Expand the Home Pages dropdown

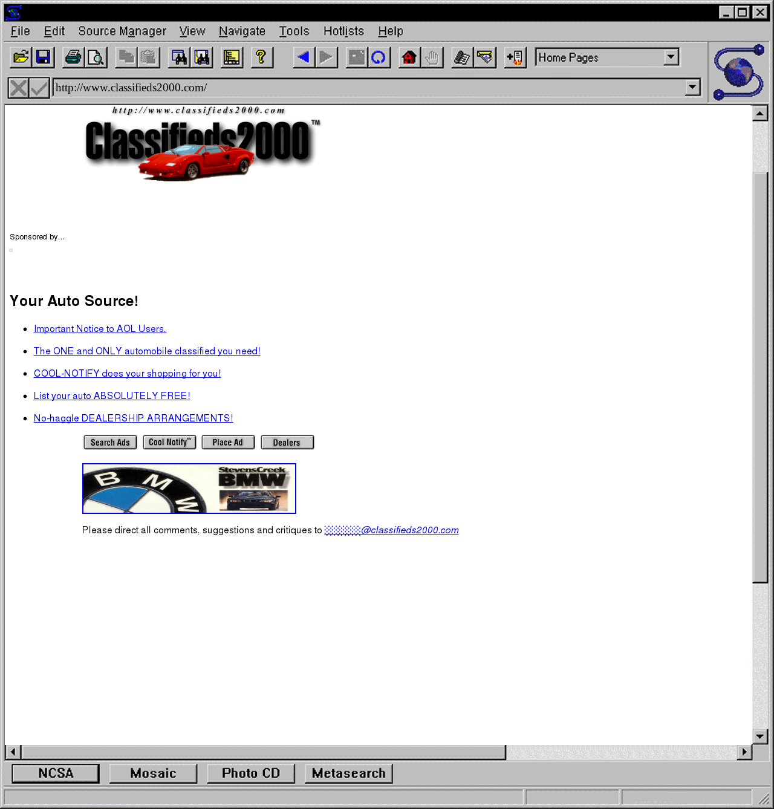671,57
